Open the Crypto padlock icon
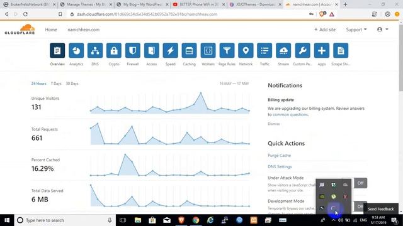This screenshot has width=403, height=226. click(x=114, y=50)
